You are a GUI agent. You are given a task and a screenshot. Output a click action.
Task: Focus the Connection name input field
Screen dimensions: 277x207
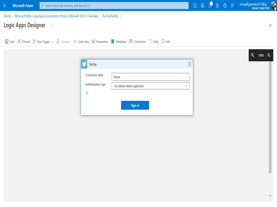(150, 77)
